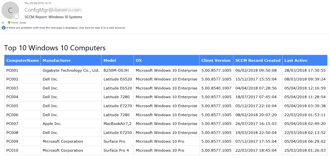Screen dimensions: 330x158
Task: Select the PC007 cell
Action: point(23,124)
